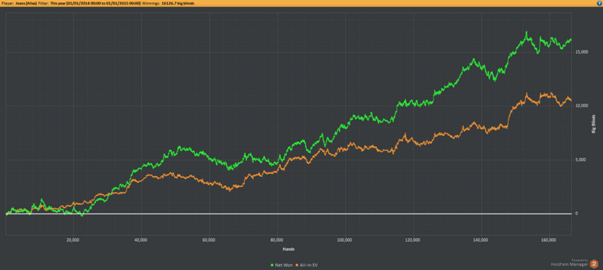
Task: Click the 120,000 hands axis label
Action: pos(413,240)
